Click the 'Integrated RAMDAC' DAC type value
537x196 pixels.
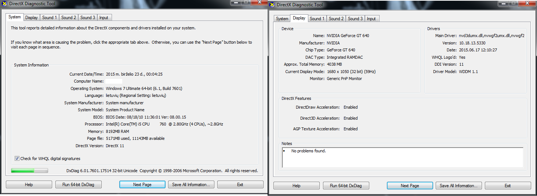(x=345, y=57)
